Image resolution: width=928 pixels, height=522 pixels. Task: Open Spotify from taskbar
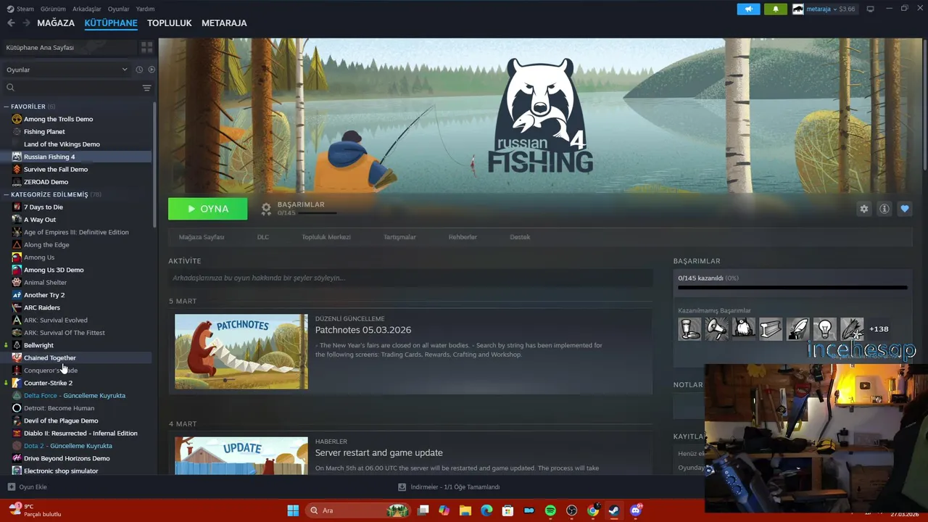550,510
